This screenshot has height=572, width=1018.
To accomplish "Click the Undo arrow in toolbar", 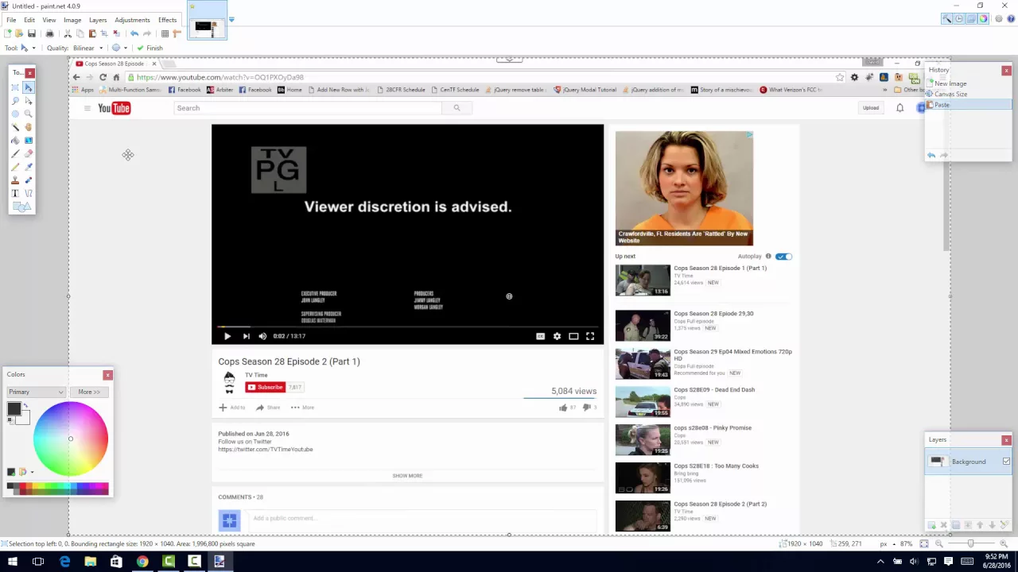I will tap(134, 33).
